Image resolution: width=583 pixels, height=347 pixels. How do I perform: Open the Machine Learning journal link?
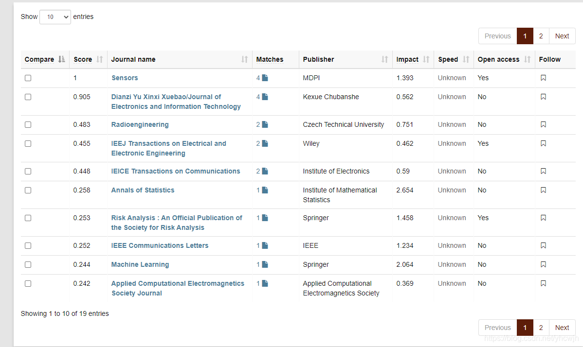(x=140, y=264)
